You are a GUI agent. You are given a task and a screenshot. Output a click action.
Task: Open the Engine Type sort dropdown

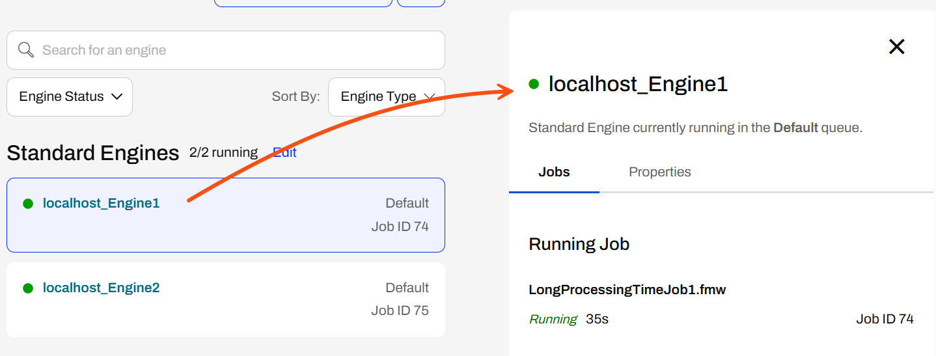click(387, 97)
